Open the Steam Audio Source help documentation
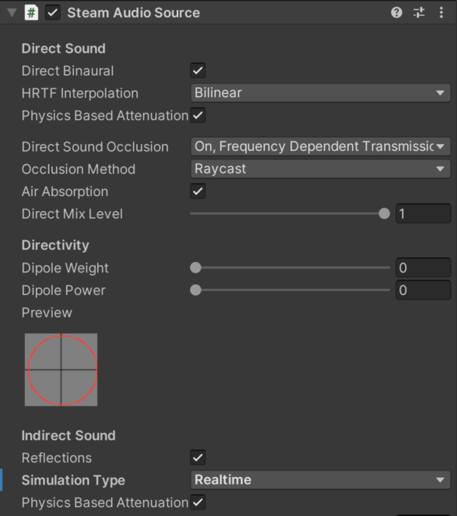Viewport: 457px width, 516px height. [396, 12]
